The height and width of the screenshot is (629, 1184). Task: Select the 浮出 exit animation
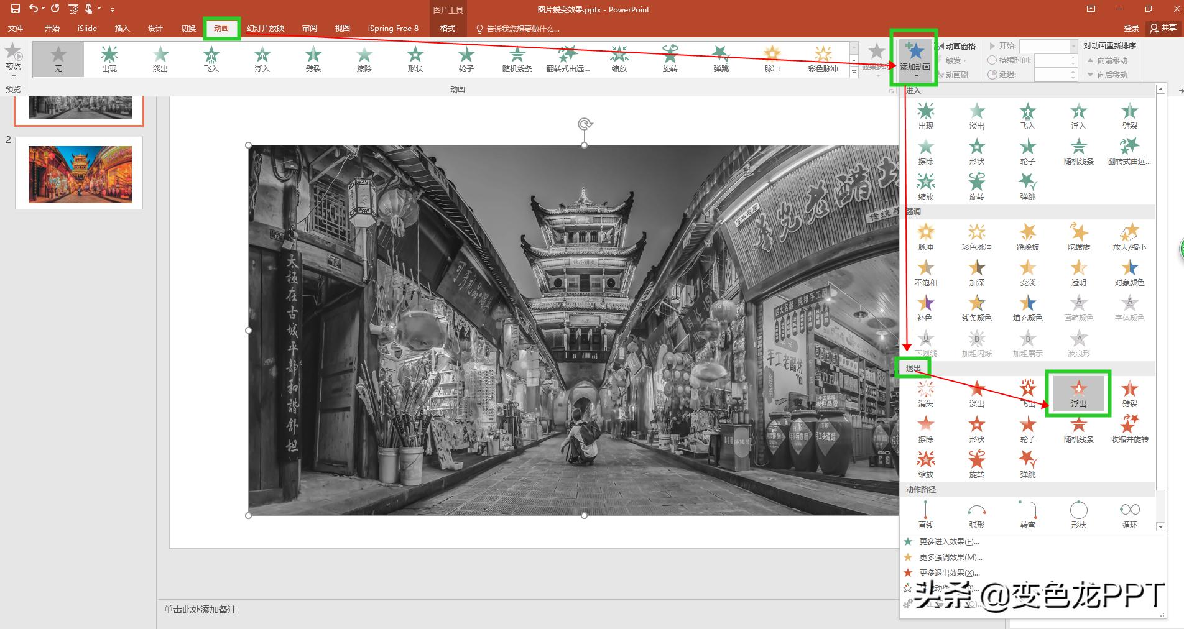tap(1078, 393)
